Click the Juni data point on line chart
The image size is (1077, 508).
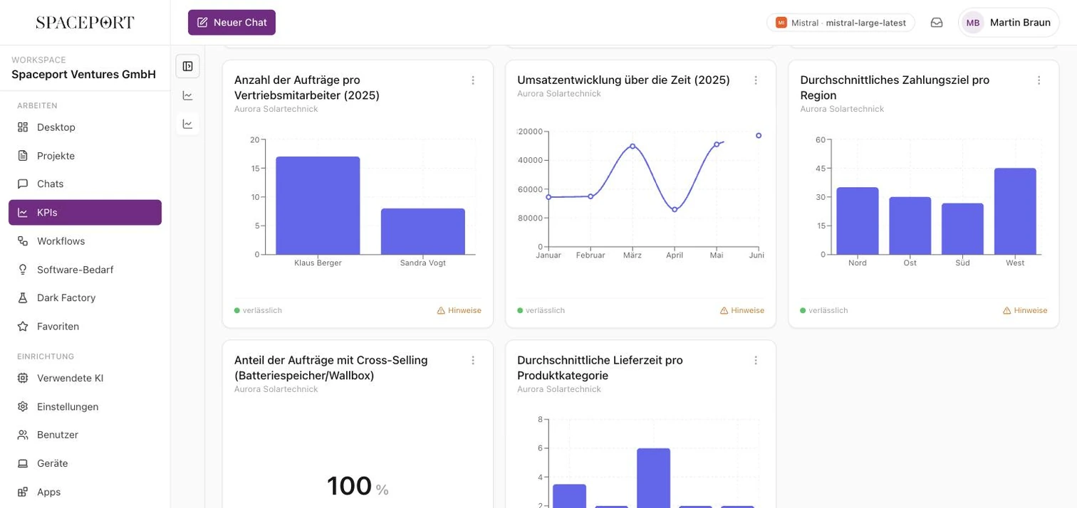pos(759,135)
